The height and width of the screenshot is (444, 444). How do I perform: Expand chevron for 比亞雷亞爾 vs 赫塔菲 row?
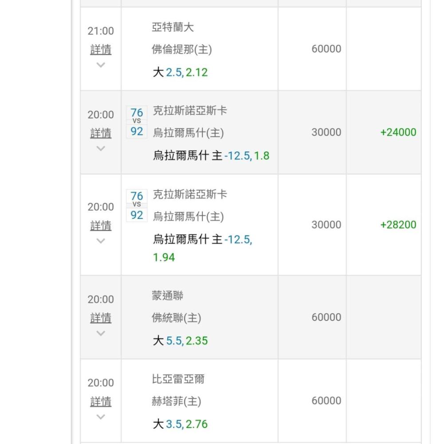click(x=101, y=416)
